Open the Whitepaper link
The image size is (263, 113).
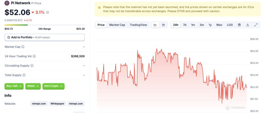point(57,104)
